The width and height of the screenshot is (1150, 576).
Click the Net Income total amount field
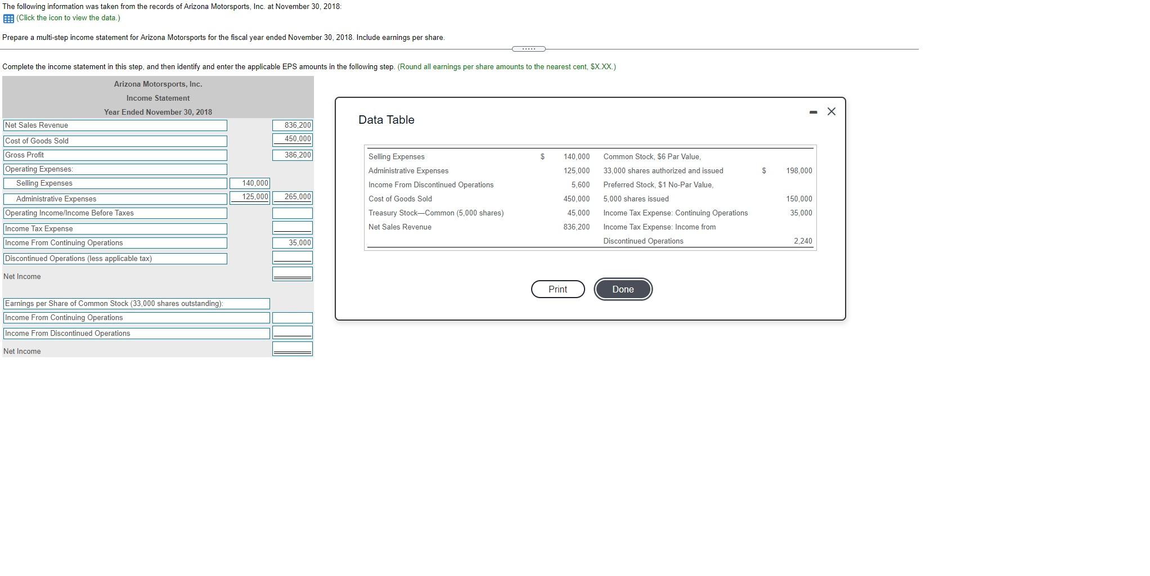(x=293, y=274)
